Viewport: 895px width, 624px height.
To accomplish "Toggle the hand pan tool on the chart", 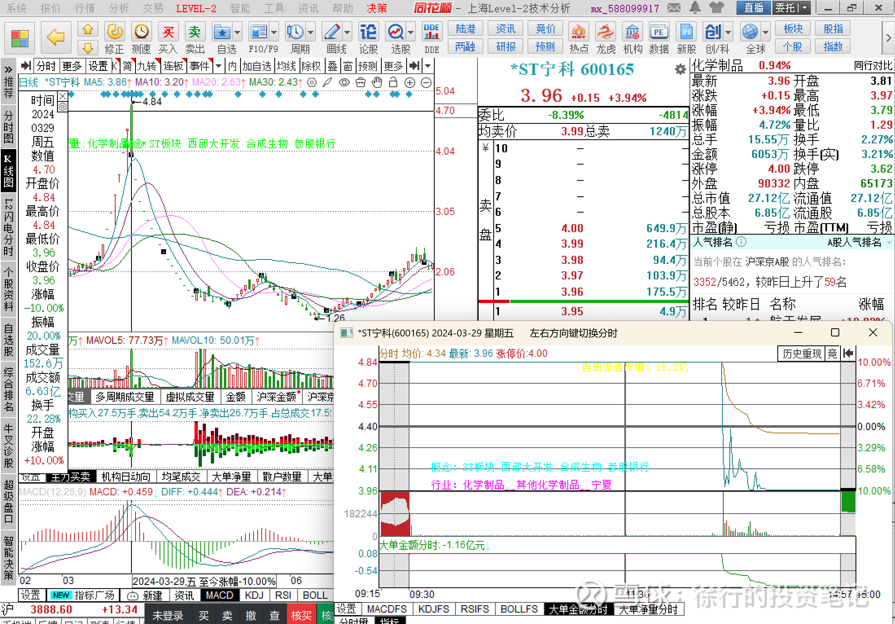I will click(x=377, y=83).
